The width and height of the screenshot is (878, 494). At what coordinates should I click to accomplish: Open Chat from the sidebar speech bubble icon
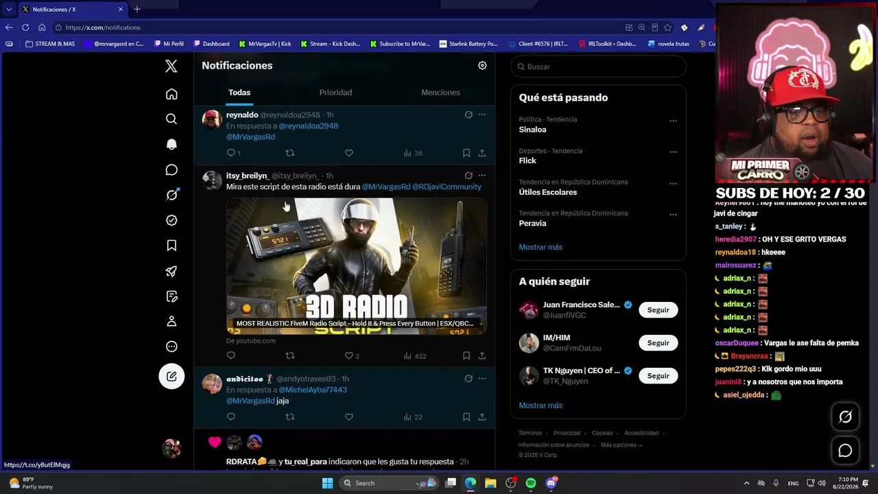coord(171,169)
